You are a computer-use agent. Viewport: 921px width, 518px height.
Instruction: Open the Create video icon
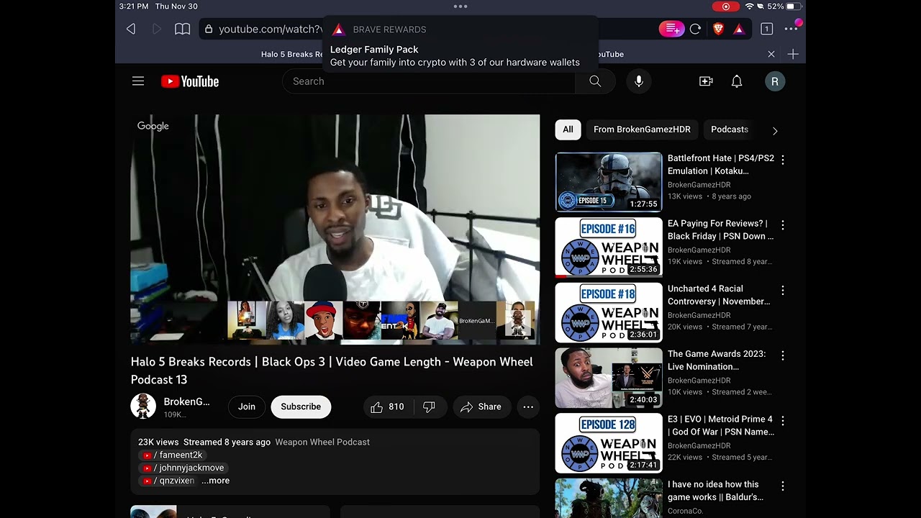pos(706,81)
